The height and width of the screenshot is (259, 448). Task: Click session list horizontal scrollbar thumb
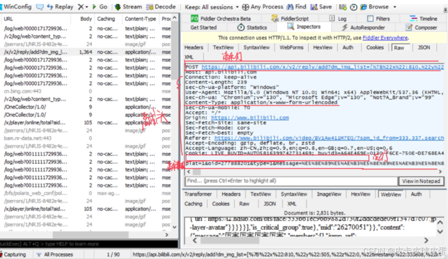[x=90, y=235]
